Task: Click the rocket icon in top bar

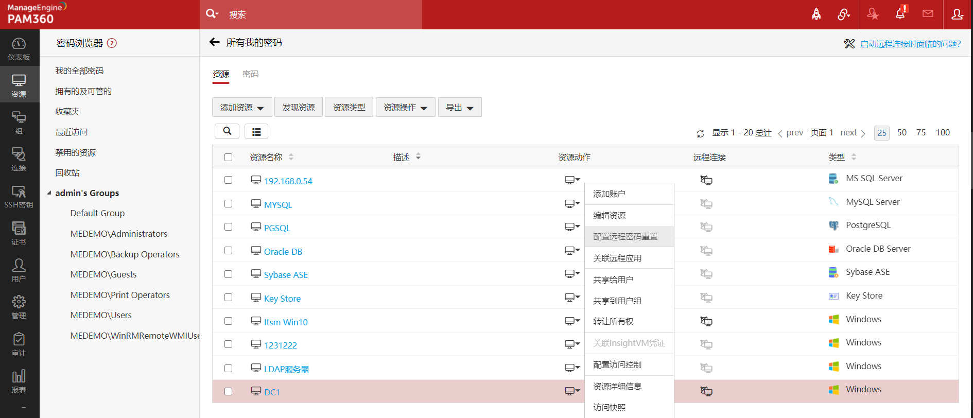Action: click(x=816, y=14)
